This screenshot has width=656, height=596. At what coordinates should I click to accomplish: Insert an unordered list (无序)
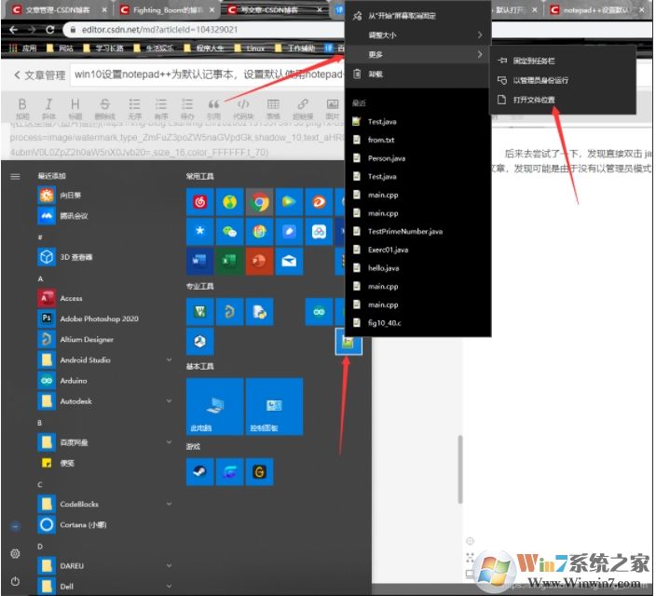tap(135, 108)
